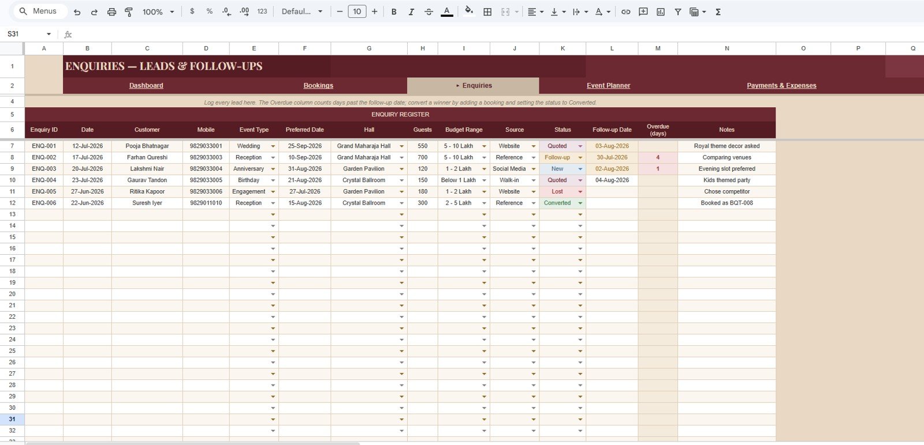Open the fill color picker
The width and height of the screenshot is (924, 445).
pos(469,12)
